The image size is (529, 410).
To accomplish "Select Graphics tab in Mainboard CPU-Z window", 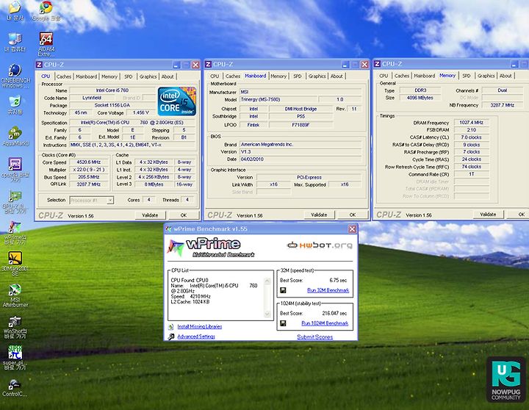I will [317, 76].
